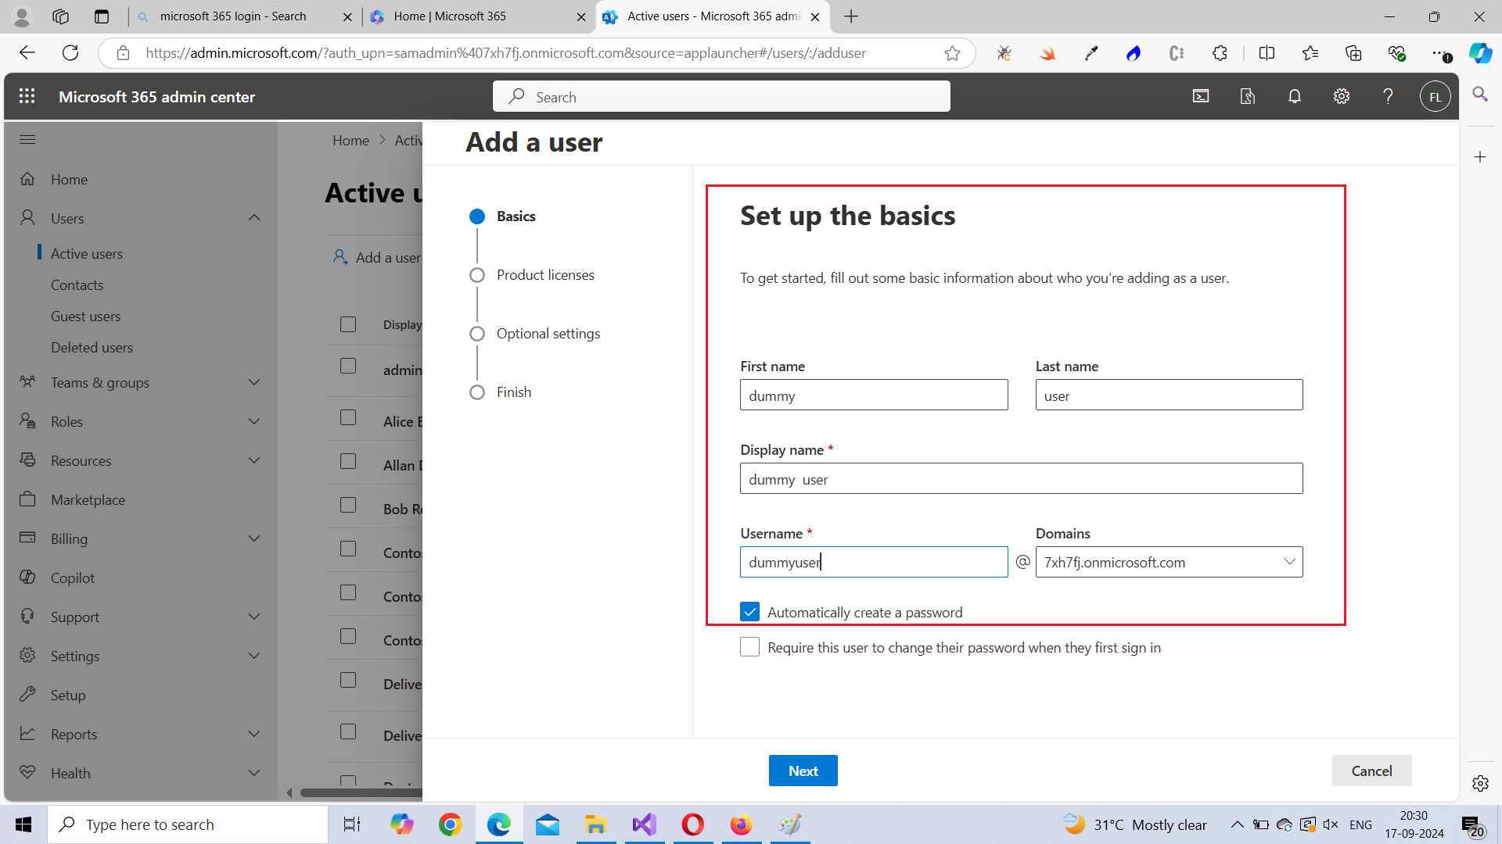This screenshot has height=844, width=1502.
Task: Click the Cancel button
Action: (x=1371, y=771)
